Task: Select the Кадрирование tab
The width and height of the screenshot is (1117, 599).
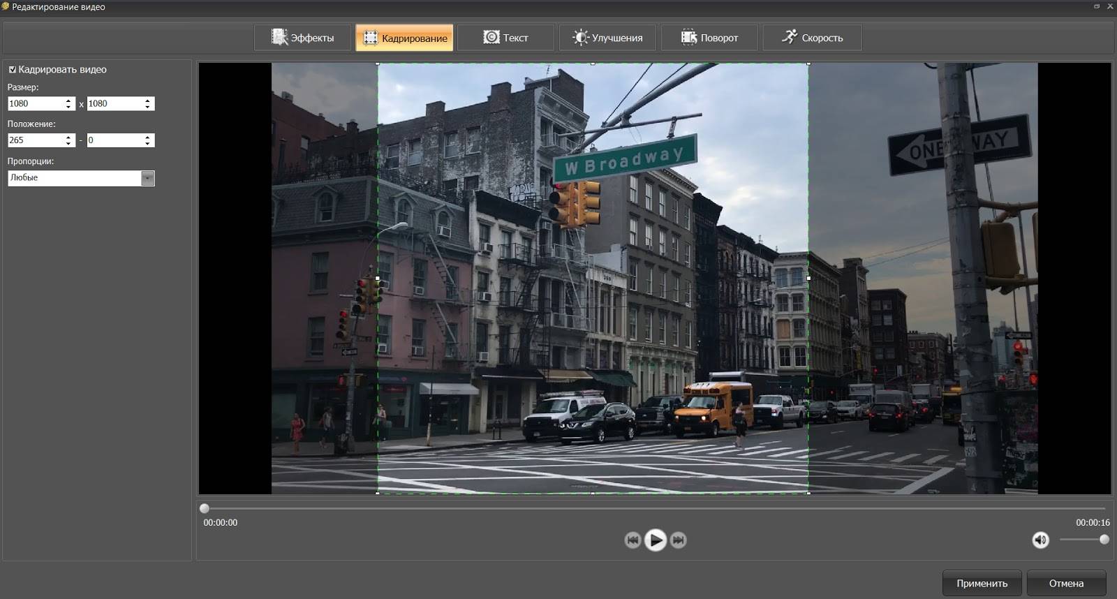Action: pyautogui.click(x=405, y=38)
